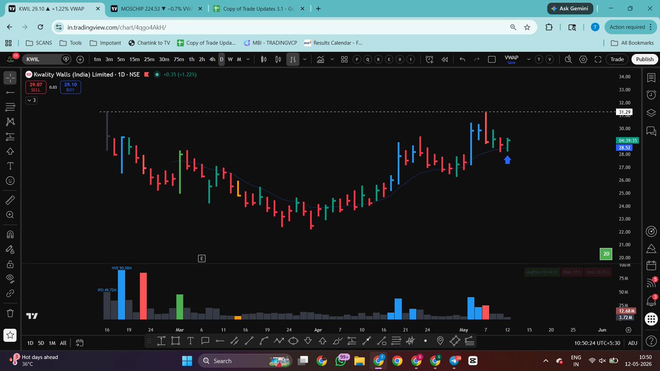Select the 4h timeframe
The image size is (660, 371).
212,59
